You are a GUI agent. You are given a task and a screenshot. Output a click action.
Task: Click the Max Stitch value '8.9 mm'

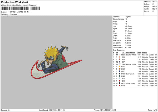click(128, 40)
